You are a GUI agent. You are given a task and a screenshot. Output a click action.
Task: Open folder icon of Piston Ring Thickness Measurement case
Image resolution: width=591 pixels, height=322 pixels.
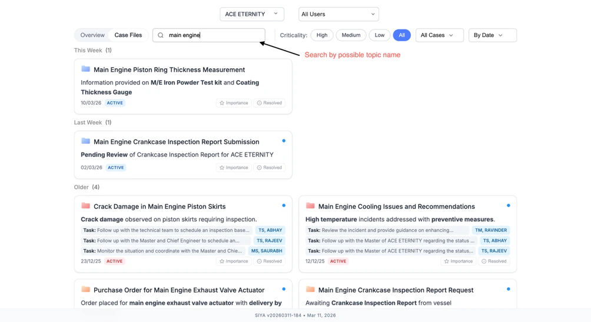[x=85, y=69]
